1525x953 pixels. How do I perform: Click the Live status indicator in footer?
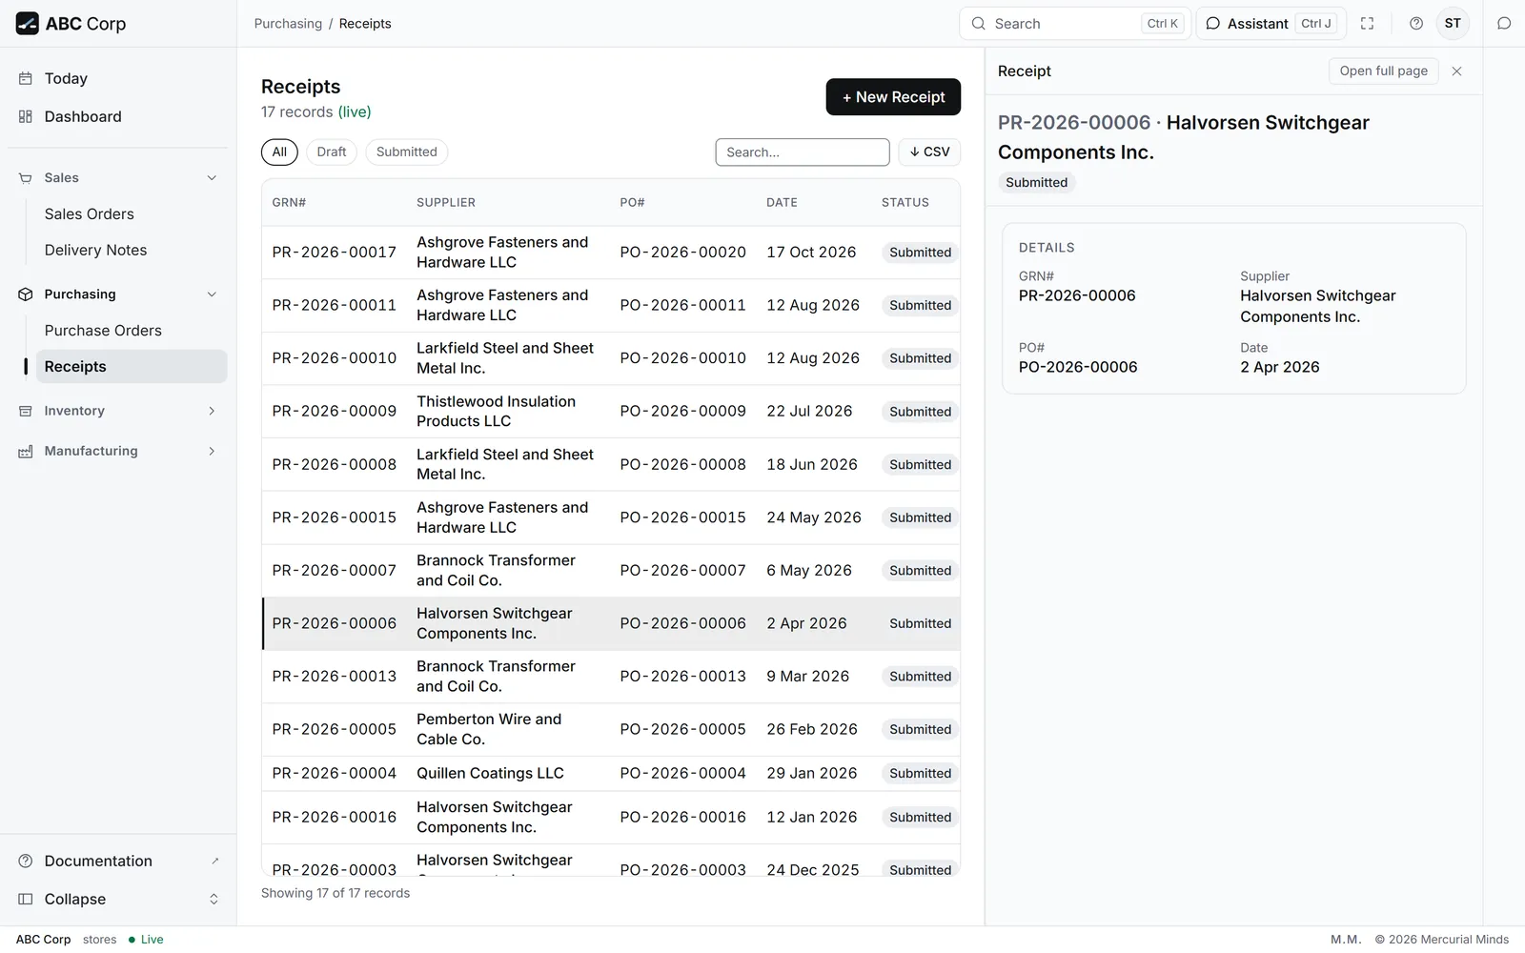coord(146,940)
